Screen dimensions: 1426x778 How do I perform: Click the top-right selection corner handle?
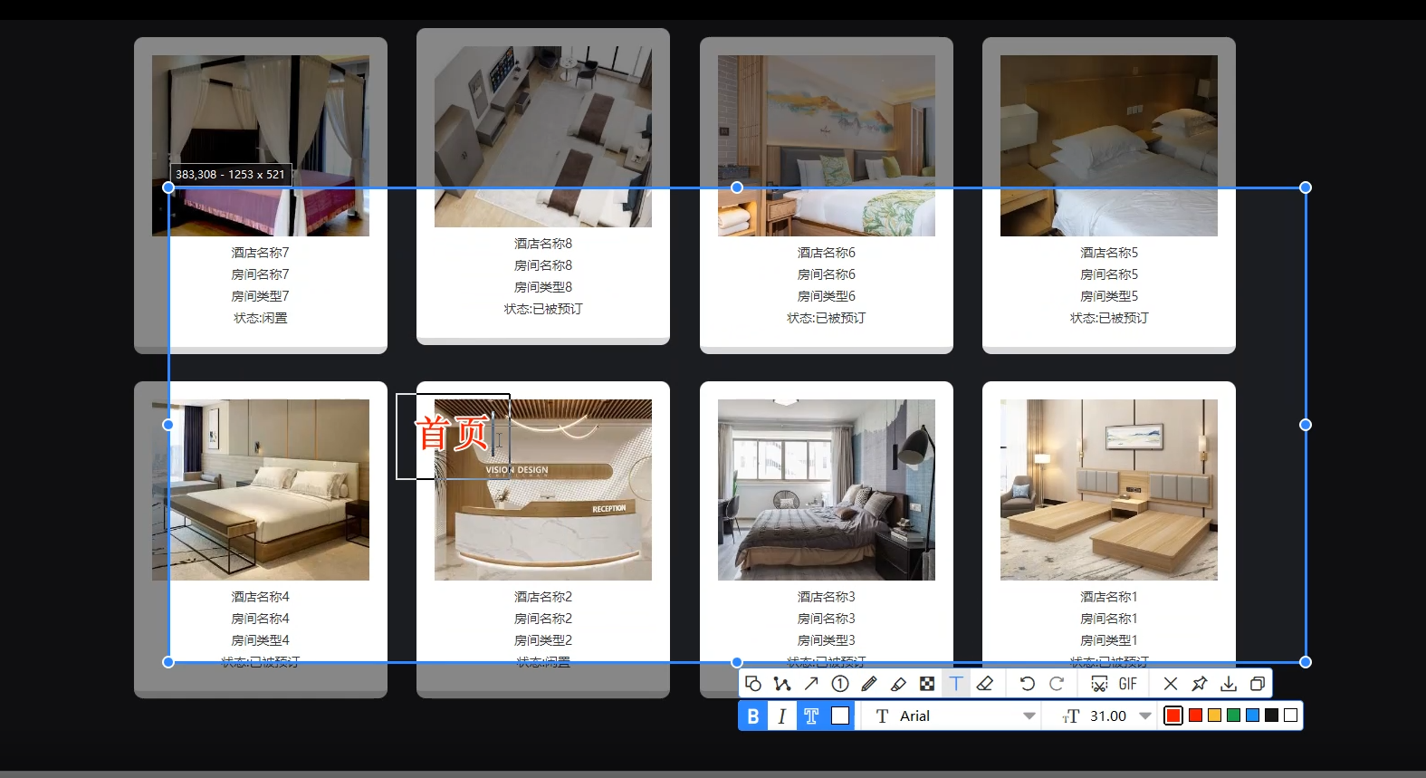click(1306, 187)
